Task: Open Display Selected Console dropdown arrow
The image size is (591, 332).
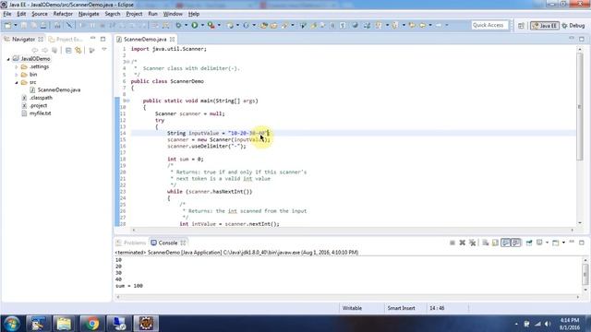Action: 547,243
